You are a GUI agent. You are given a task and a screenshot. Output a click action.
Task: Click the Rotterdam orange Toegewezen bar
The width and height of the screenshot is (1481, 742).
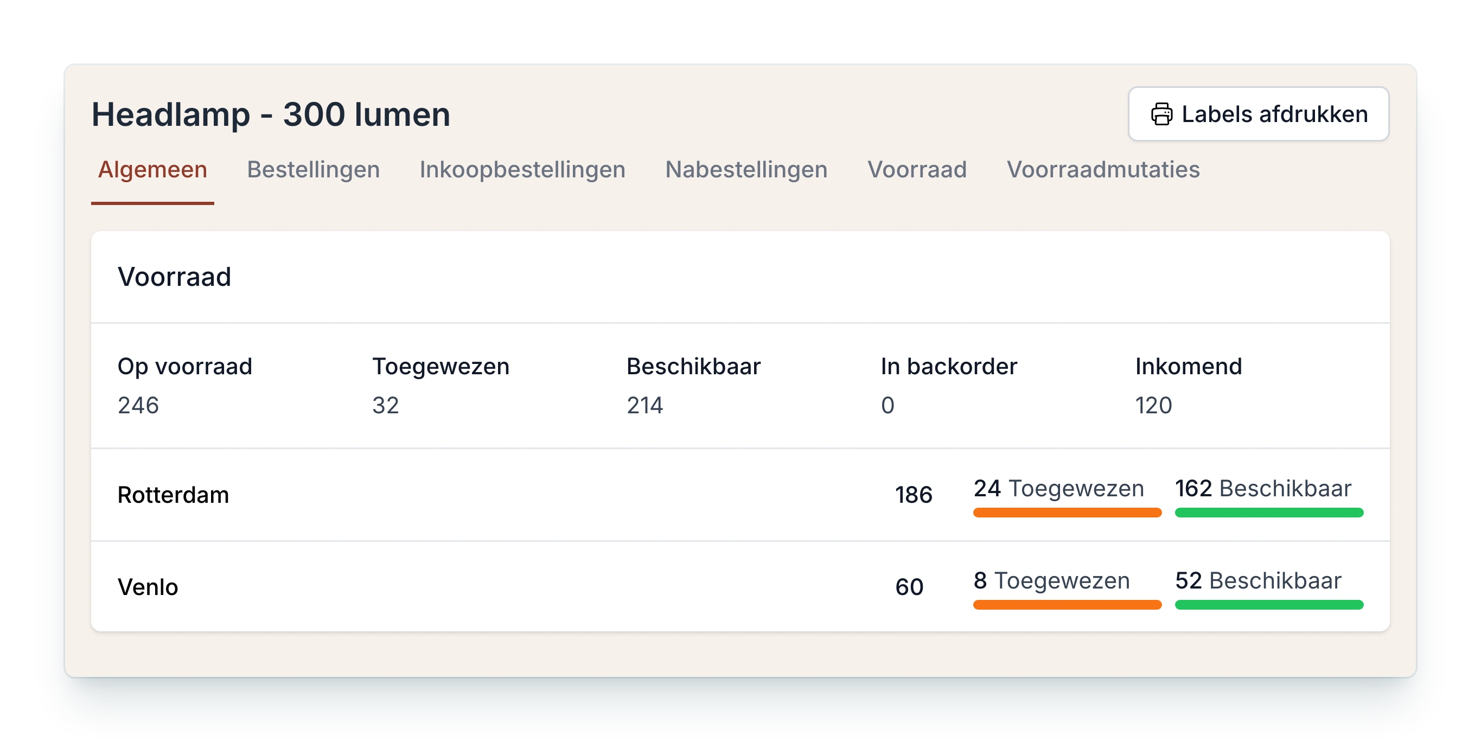1067,512
